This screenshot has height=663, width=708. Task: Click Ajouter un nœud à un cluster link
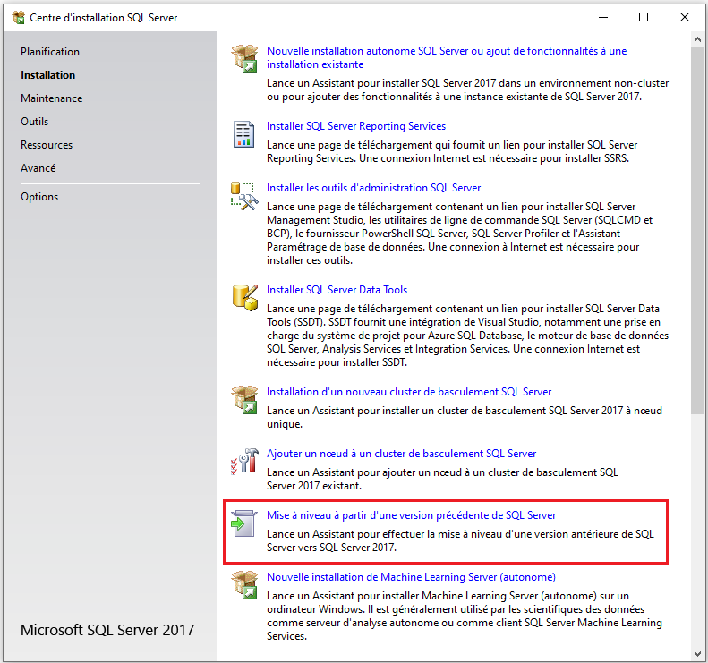[x=401, y=454]
